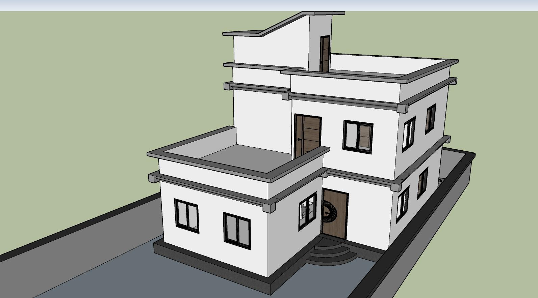Click the upper-floor window beside balcony door

(x=358, y=136)
